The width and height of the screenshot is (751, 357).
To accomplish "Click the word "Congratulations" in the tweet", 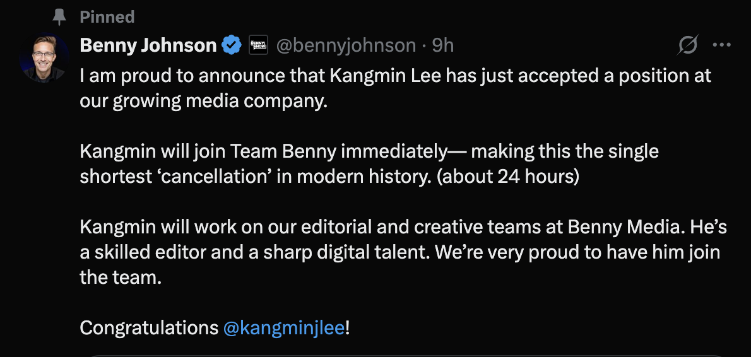I will [x=149, y=328].
